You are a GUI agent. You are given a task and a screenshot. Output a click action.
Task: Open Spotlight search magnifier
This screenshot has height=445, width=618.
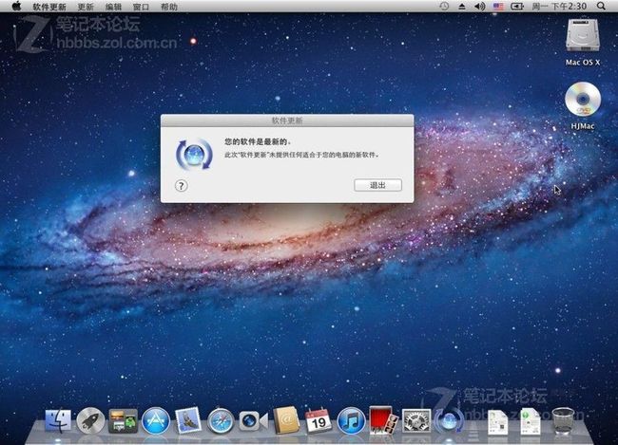tap(601, 7)
